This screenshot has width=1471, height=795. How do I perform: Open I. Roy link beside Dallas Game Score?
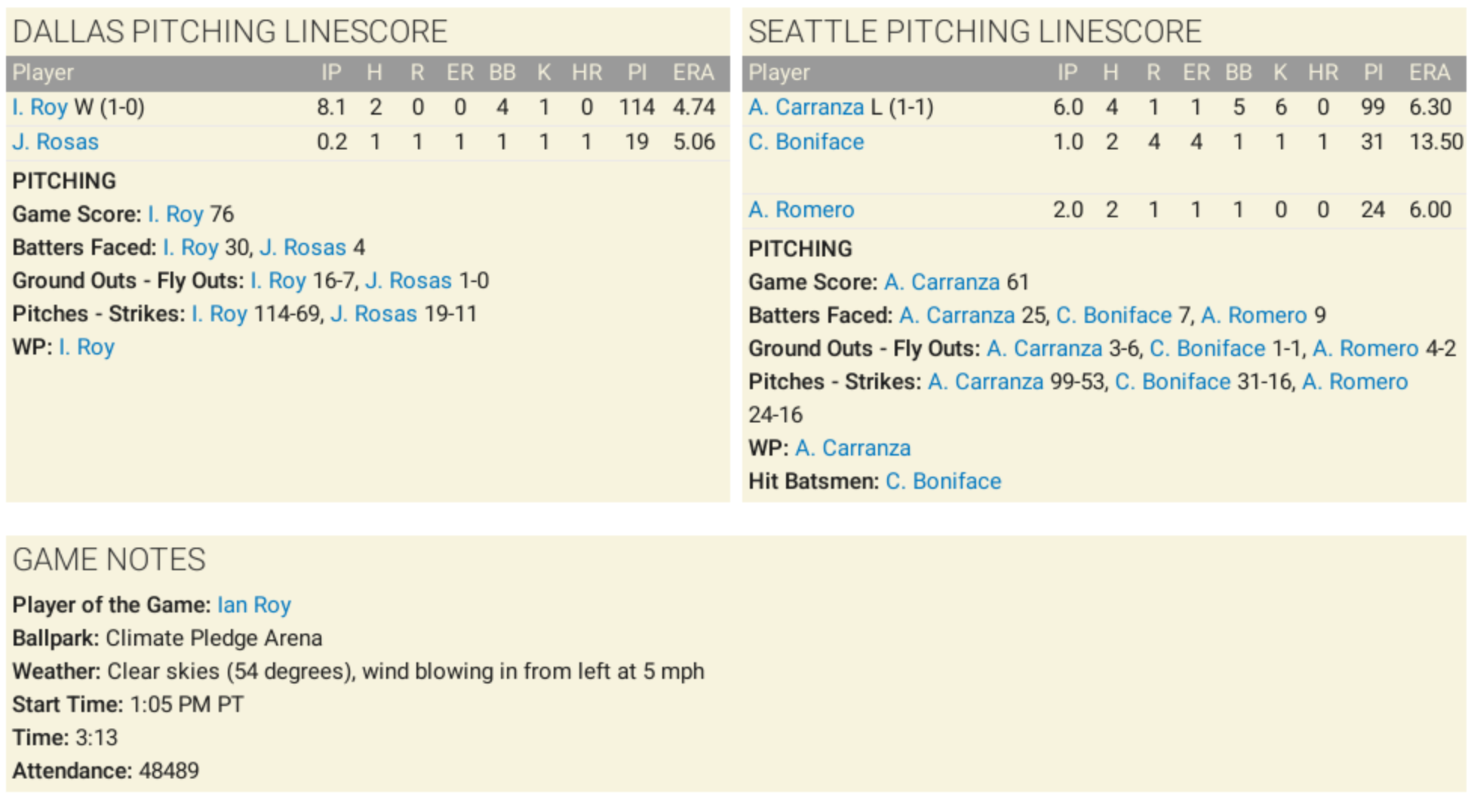[x=175, y=214]
